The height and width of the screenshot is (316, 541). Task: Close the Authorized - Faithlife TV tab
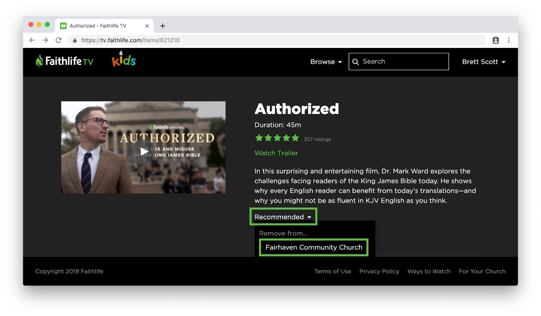pyautogui.click(x=147, y=26)
